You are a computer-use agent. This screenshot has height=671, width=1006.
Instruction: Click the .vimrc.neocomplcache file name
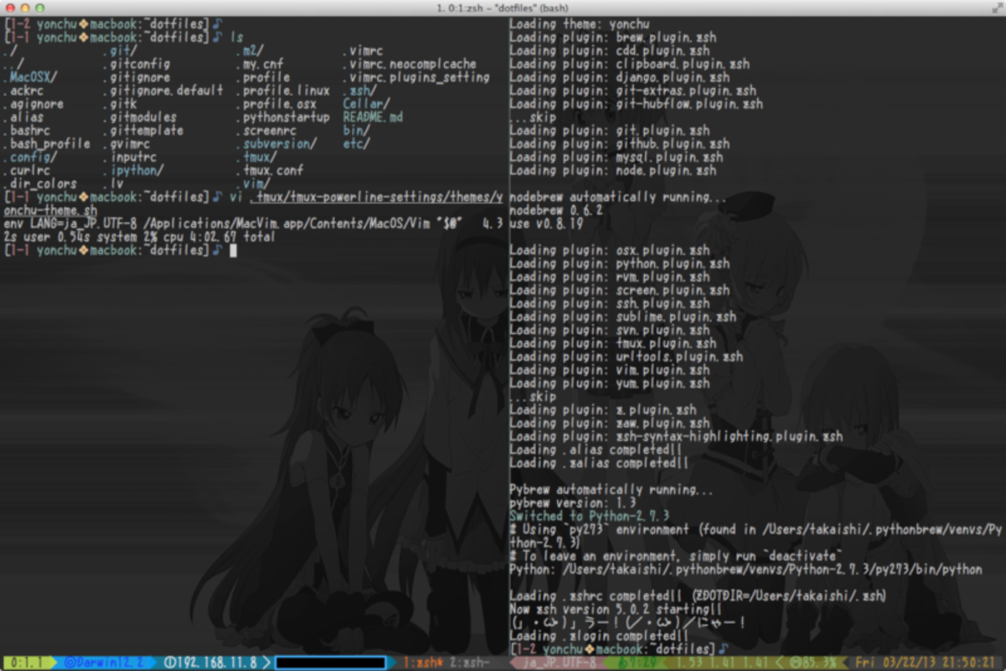pyautogui.click(x=410, y=64)
